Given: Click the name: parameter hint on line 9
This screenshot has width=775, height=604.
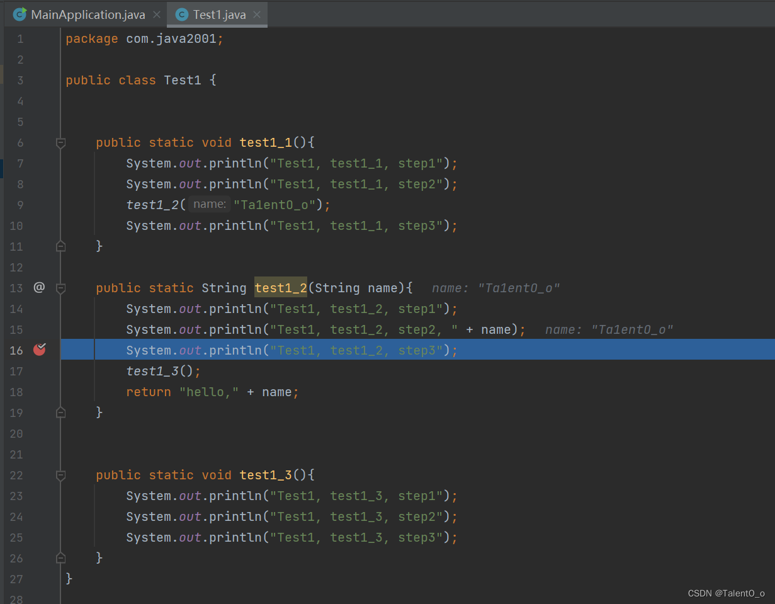Looking at the screenshot, I should 210,204.
